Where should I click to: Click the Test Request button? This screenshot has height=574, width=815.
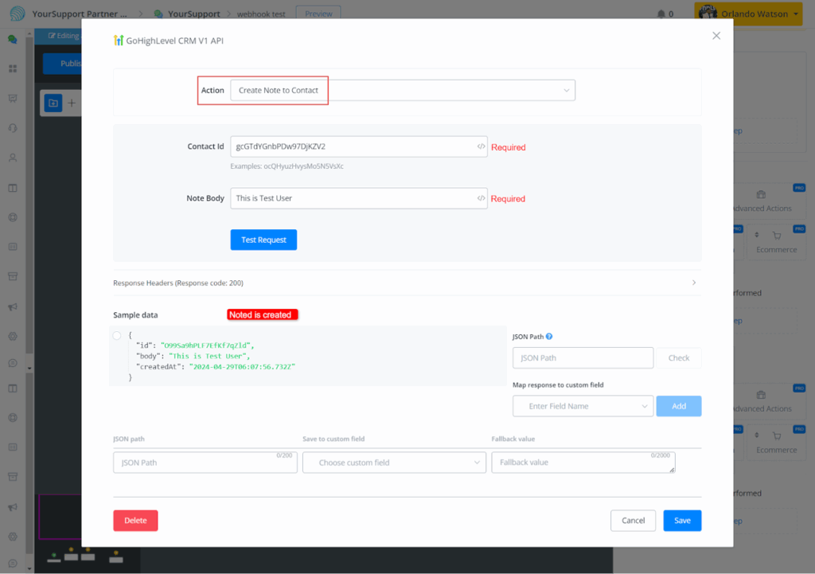263,240
